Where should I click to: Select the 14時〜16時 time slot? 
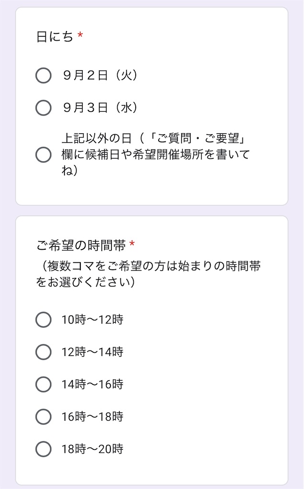43,383
